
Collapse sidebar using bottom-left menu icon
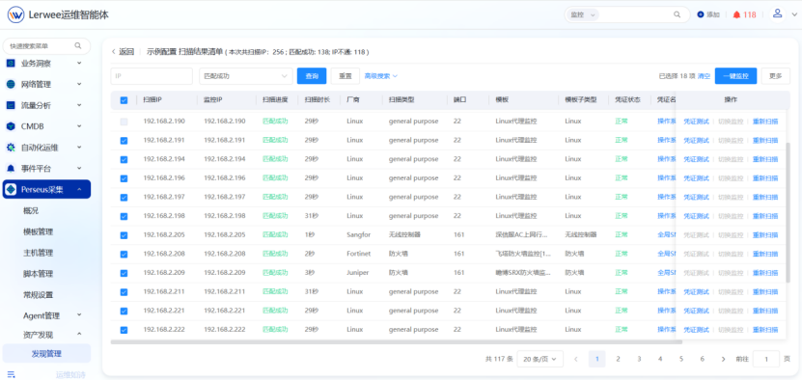pos(12,374)
